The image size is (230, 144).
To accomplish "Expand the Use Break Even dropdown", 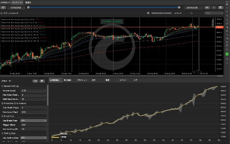I will click(x=33, y=121).
